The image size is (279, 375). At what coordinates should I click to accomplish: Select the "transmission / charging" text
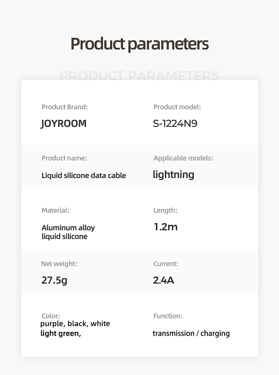(191, 333)
